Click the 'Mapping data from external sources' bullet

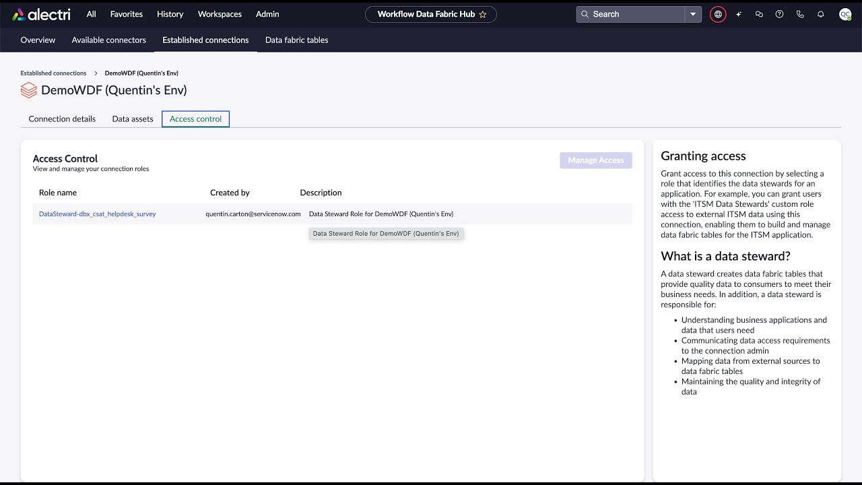[x=751, y=366]
